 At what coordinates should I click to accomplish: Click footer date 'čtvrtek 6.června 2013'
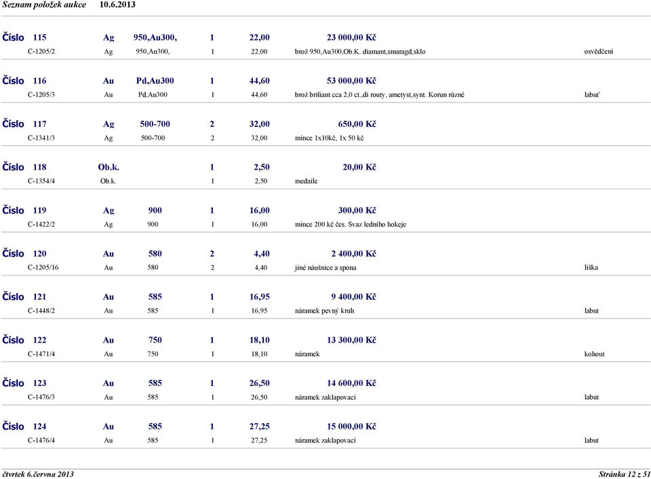coord(38,474)
